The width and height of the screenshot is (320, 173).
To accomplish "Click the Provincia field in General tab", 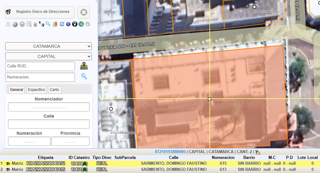I will tap(70, 141).
